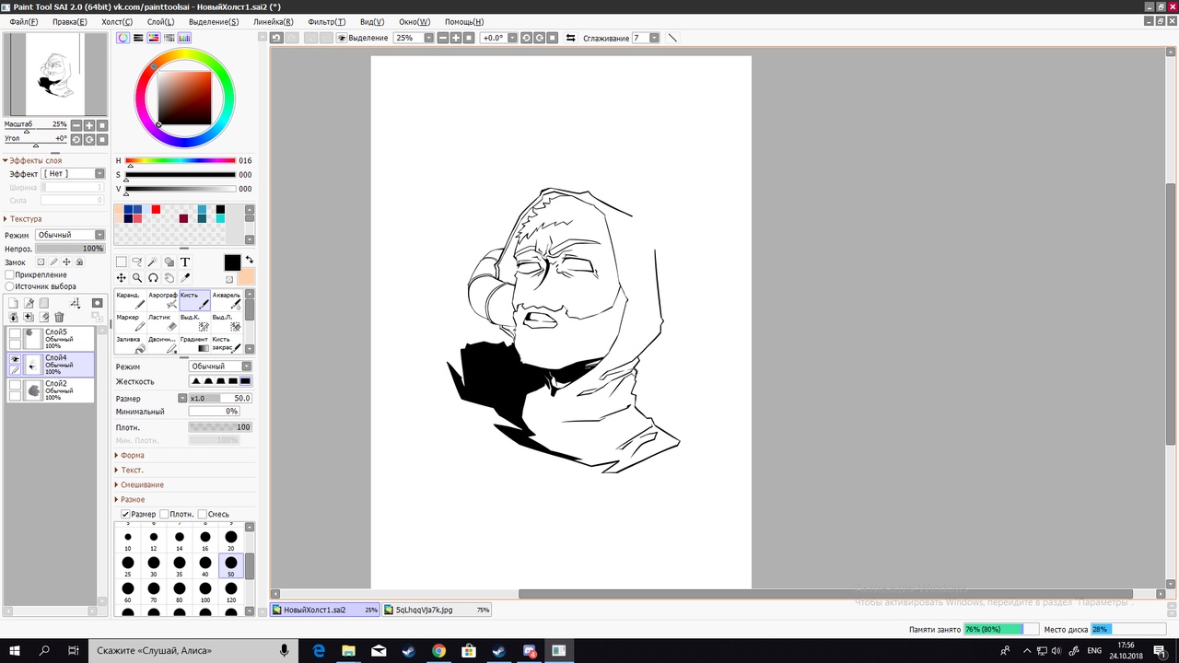Screen dimensions: 1179x663
Task: Select the Источник выбора radio option
Action: (x=10, y=286)
